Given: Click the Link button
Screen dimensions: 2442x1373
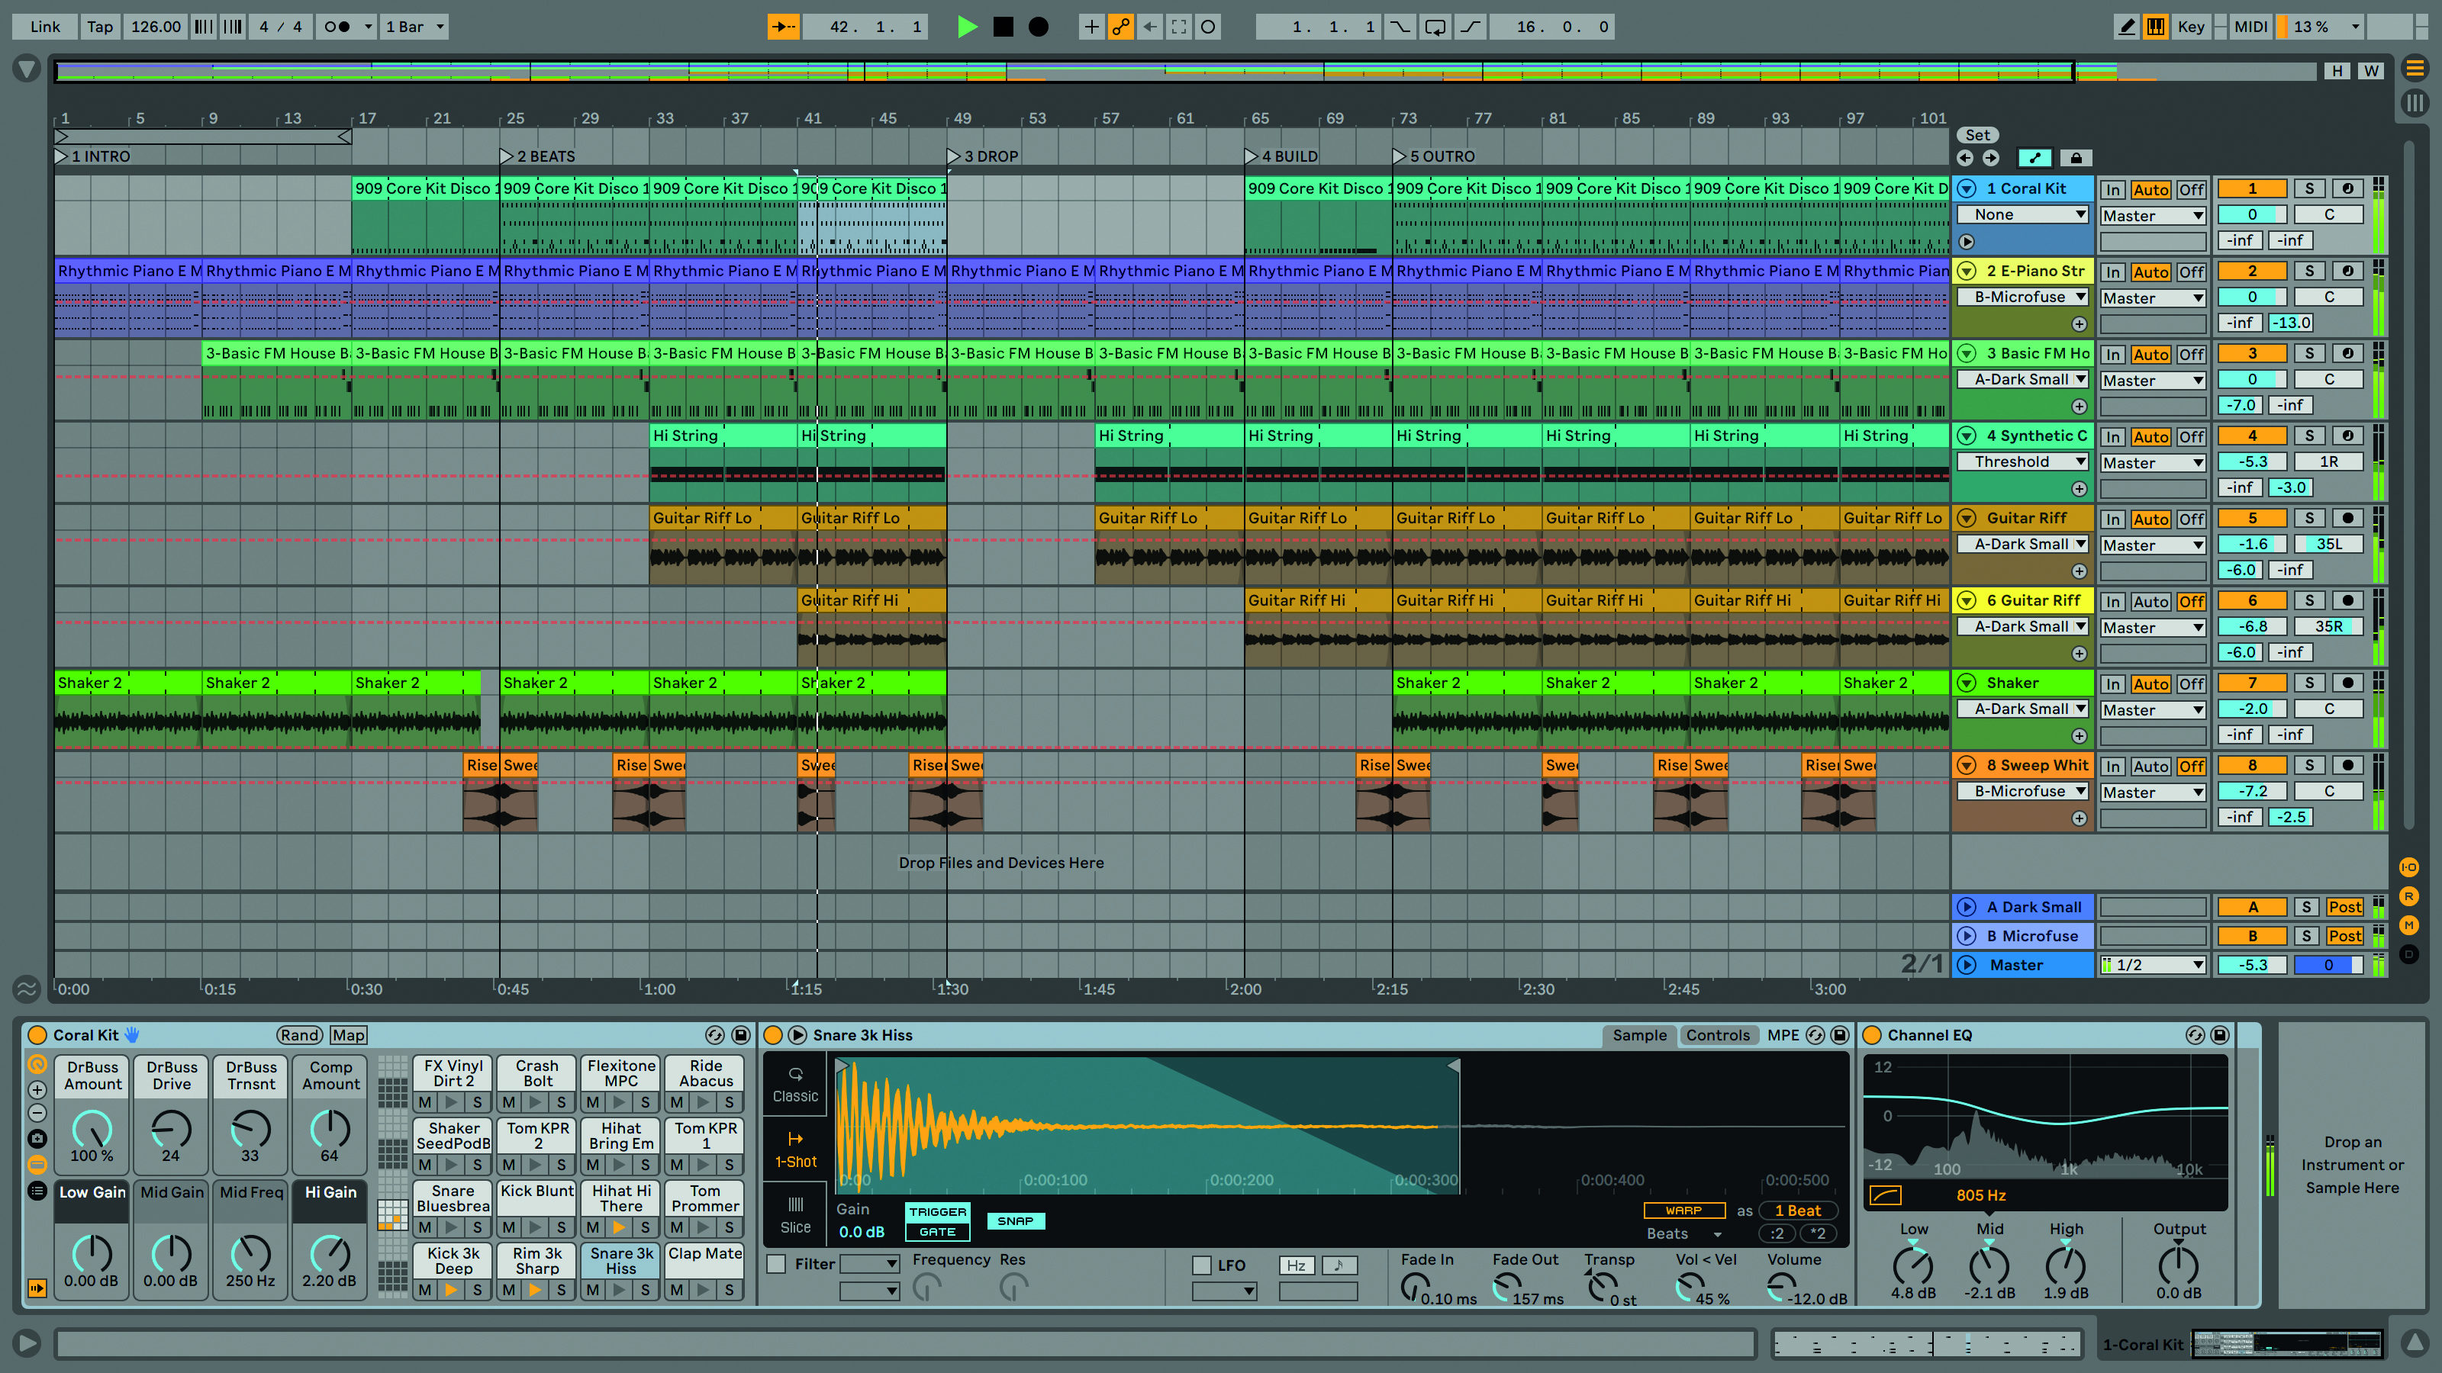Looking at the screenshot, I should [x=44, y=27].
